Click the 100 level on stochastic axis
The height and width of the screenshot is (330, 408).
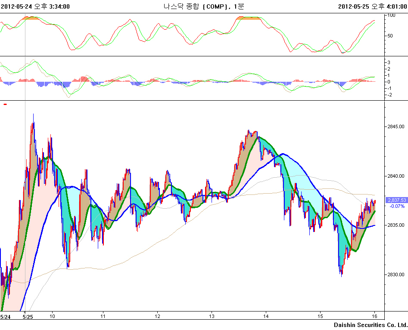click(x=392, y=15)
